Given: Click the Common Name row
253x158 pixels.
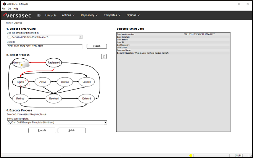Looking at the screenshot, I should point(173,50).
